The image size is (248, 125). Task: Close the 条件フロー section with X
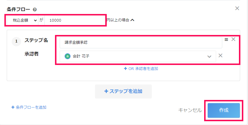tap(237, 8)
